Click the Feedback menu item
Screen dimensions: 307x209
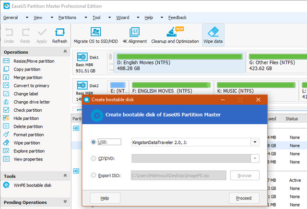tap(177, 18)
